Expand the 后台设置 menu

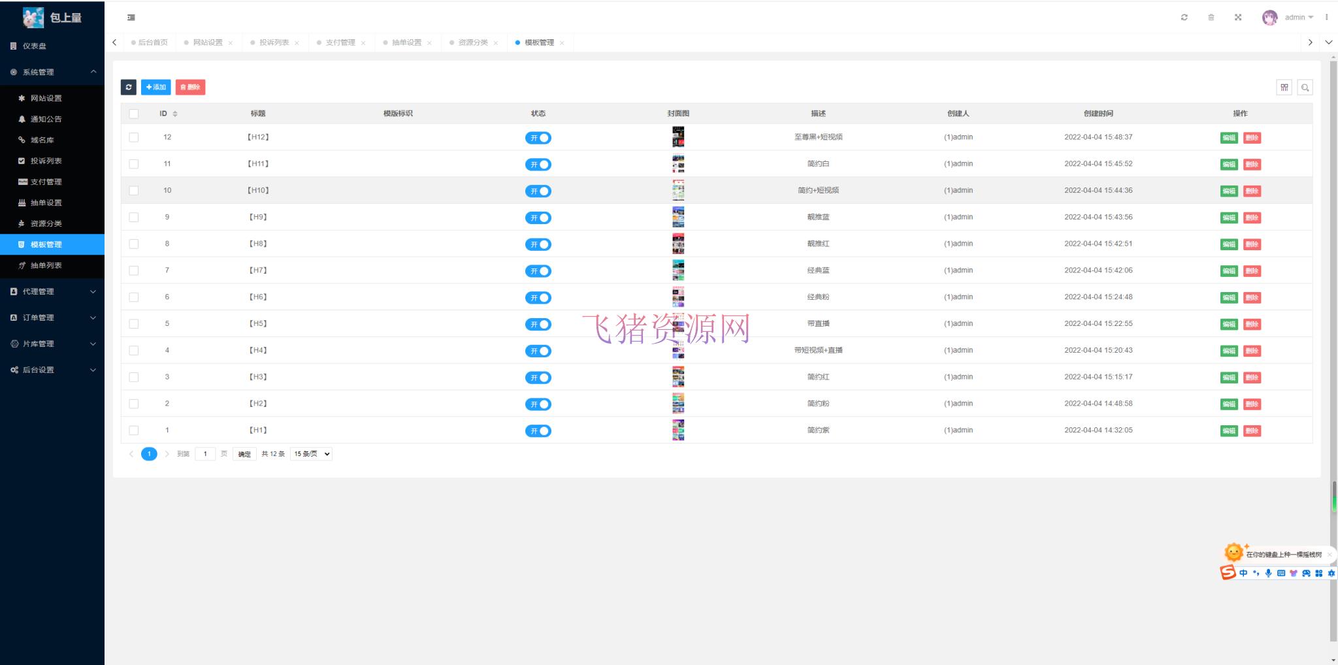pos(52,370)
